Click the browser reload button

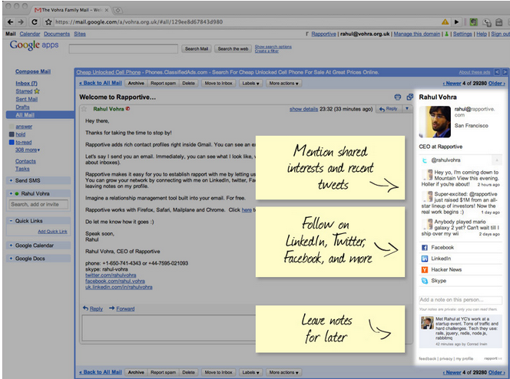[35, 22]
